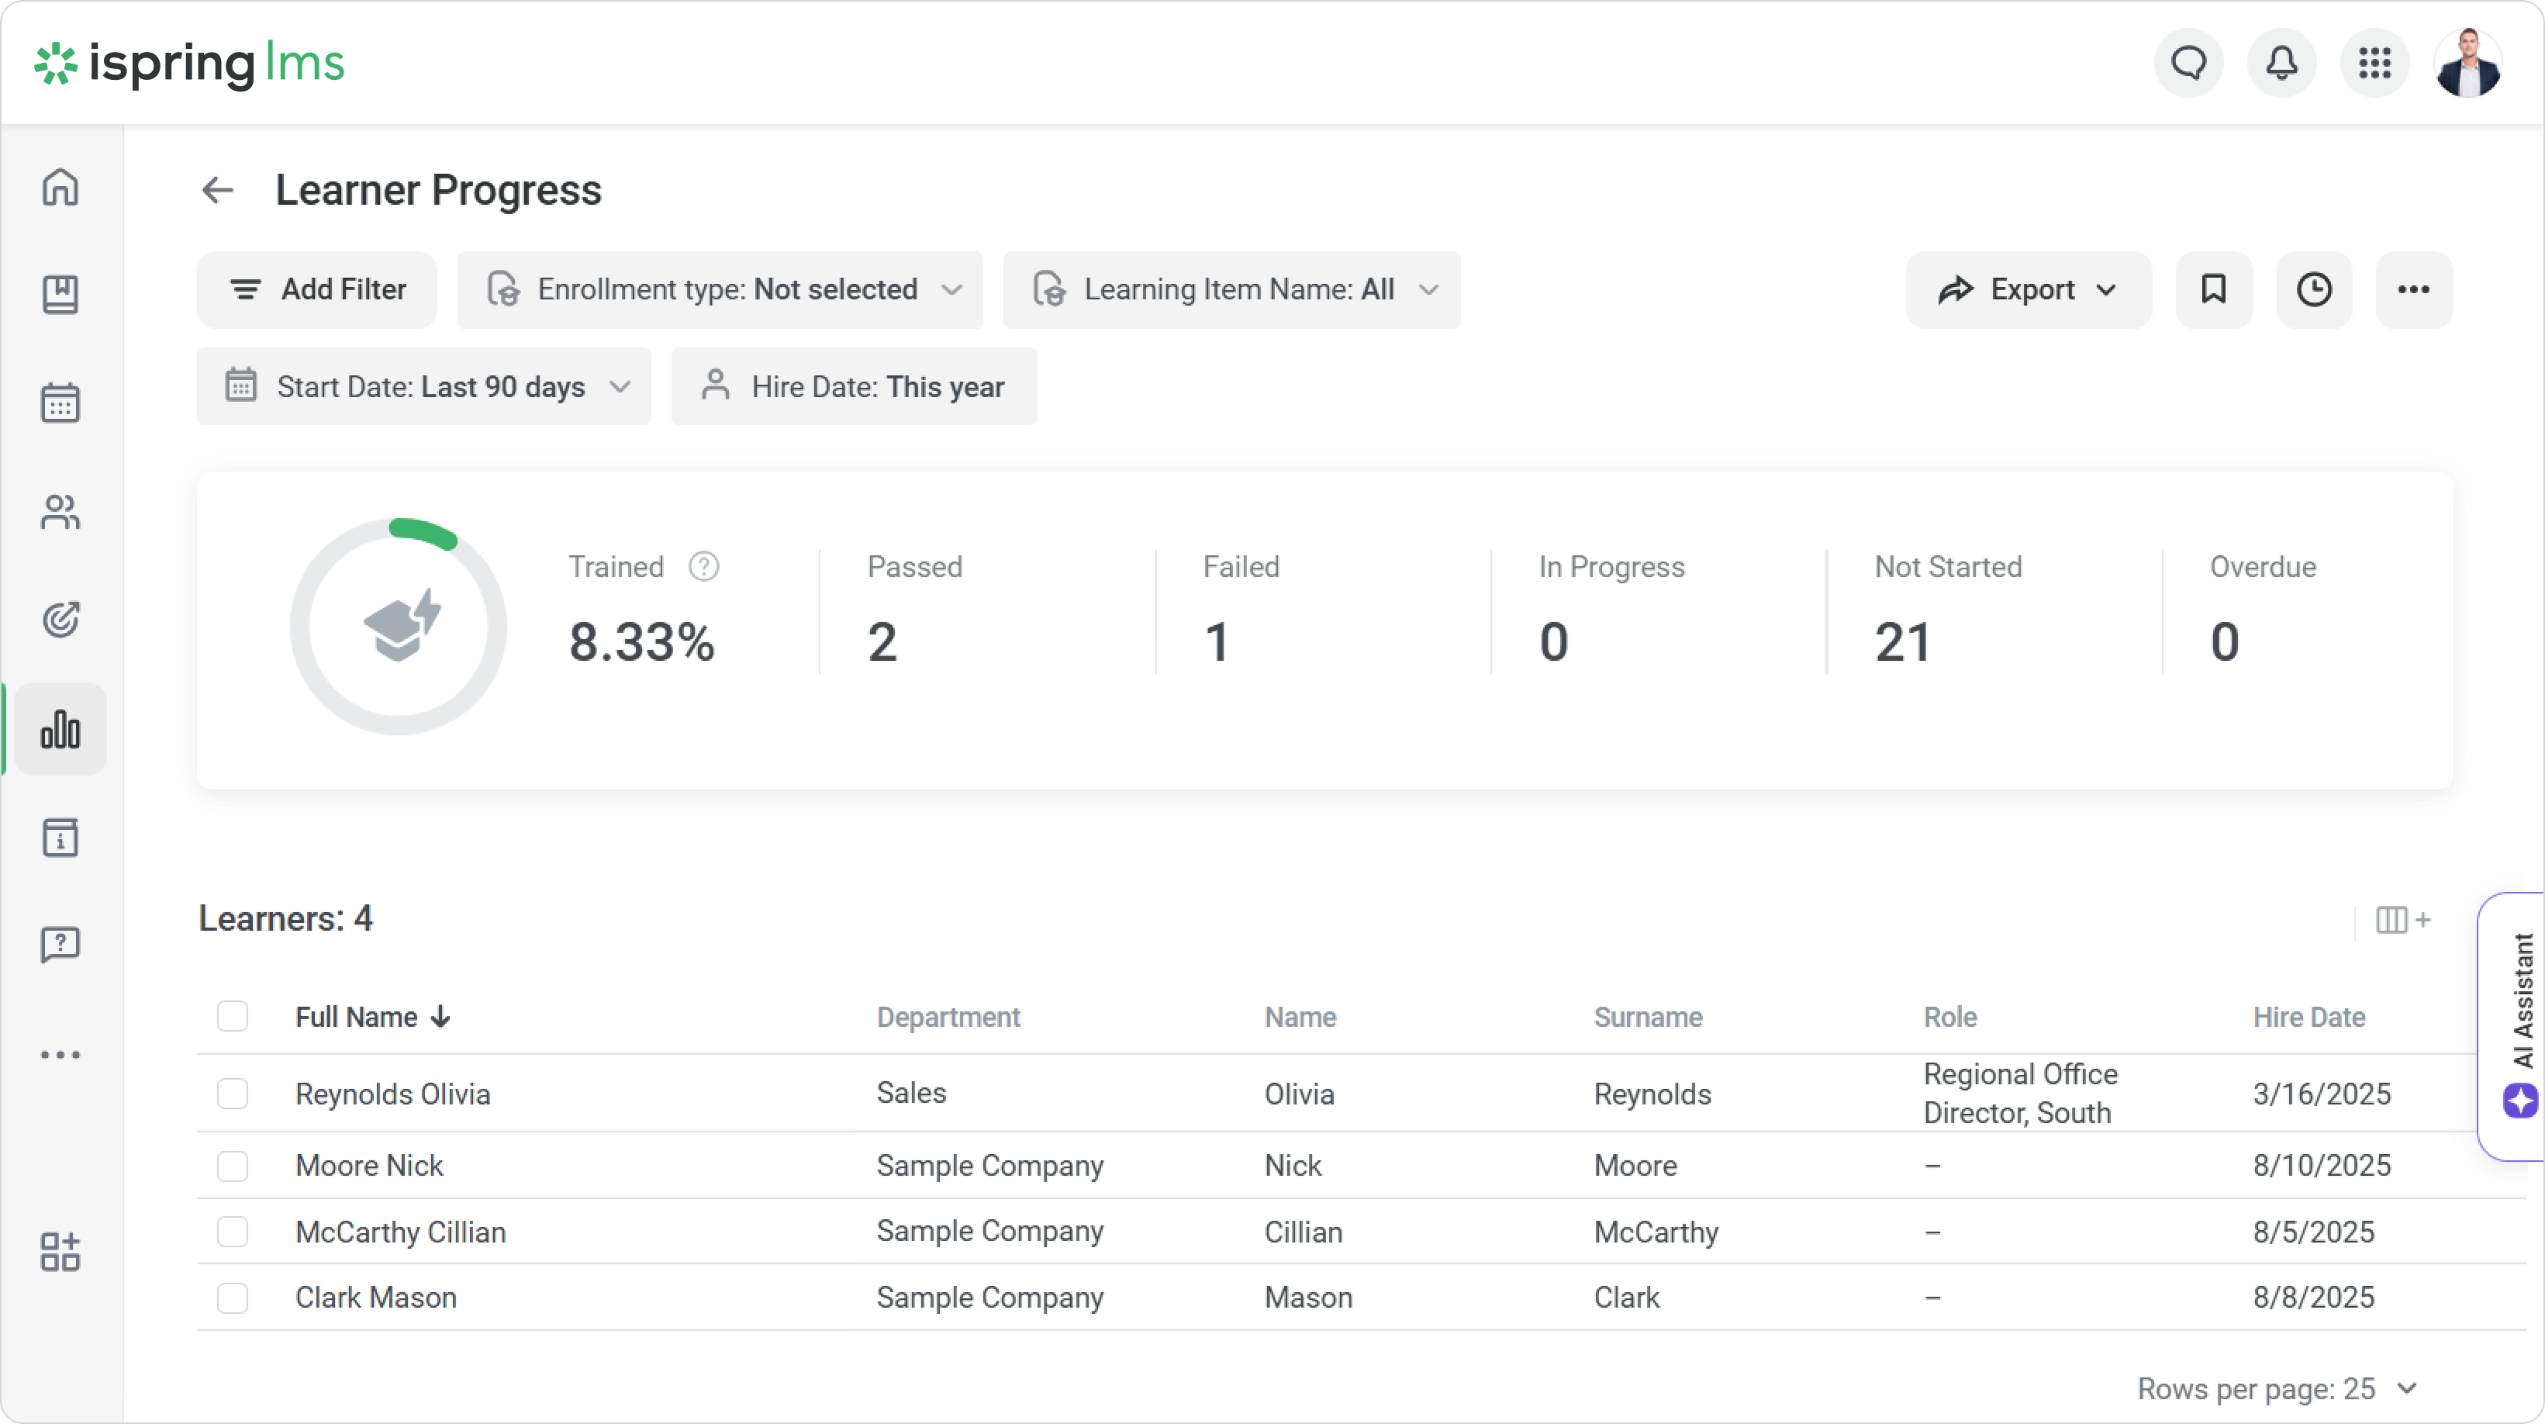The image size is (2545, 1424).
Task: Open the Reports sidebar item
Action: (60, 729)
